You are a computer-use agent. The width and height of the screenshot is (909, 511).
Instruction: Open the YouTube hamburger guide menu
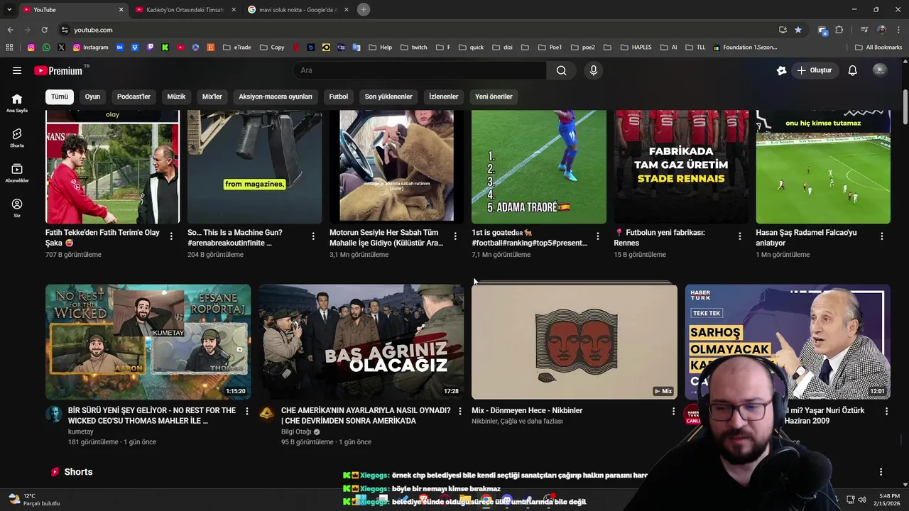[17, 70]
